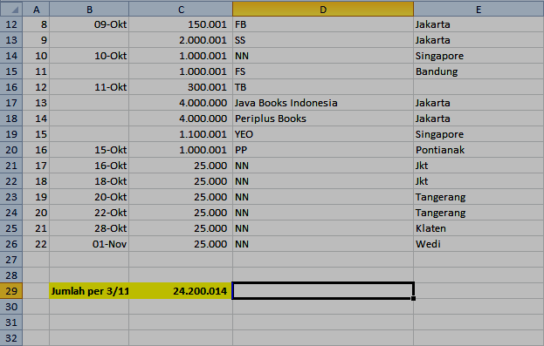Select column A header
Viewport: 544px width, 346px height.
click(x=36, y=9)
